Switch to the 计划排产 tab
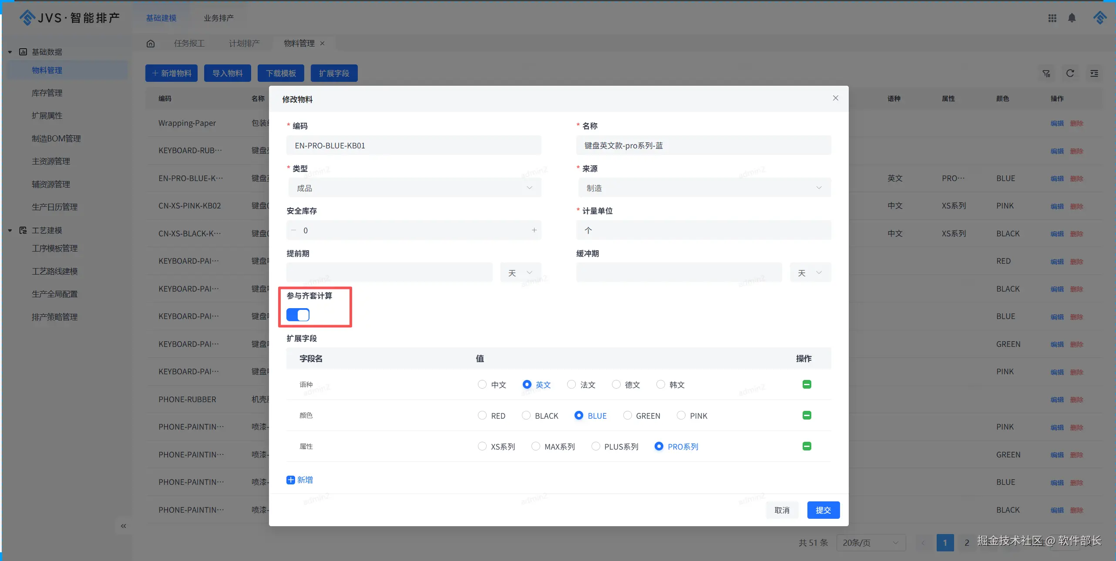Screen dimensions: 1116x561 click(x=244, y=44)
